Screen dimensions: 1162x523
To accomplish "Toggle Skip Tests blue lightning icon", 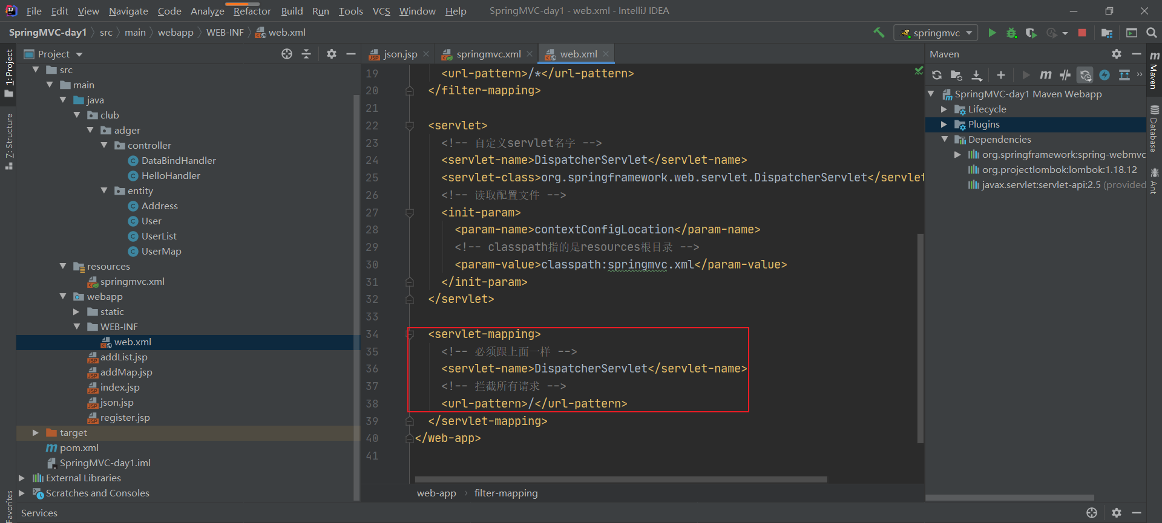I will [x=1105, y=75].
